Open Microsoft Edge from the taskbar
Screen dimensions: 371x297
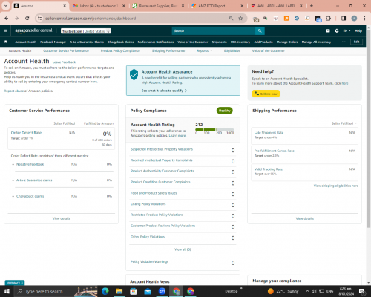click(x=105, y=291)
